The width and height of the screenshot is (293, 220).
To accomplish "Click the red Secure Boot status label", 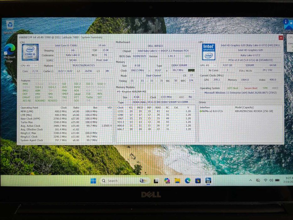I will point(251,88).
